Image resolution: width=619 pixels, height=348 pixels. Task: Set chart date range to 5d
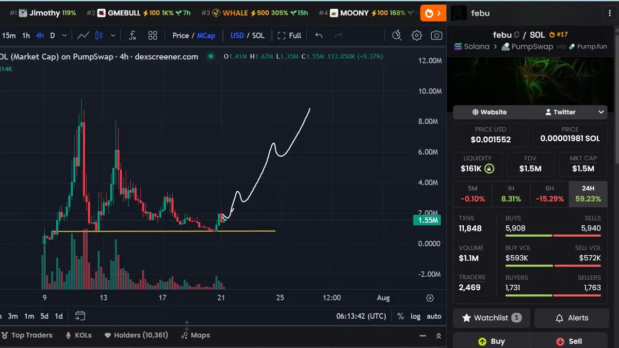click(x=44, y=316)
